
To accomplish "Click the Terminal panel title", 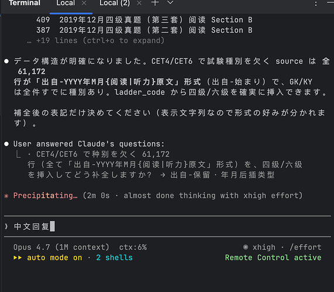I will tap(25, 3).
